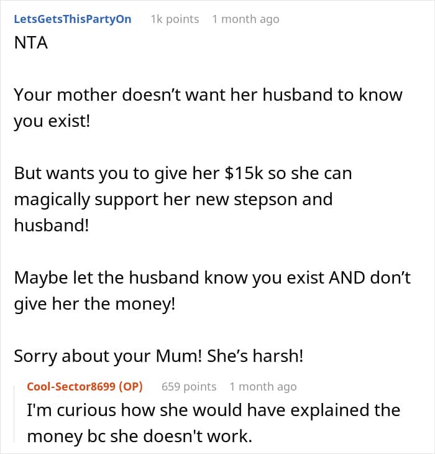Open LetsGetsThisPartyOn's user profile
The width and height of the screenshot is (435, 454).
pyautogui.click(x=72, y=19)
